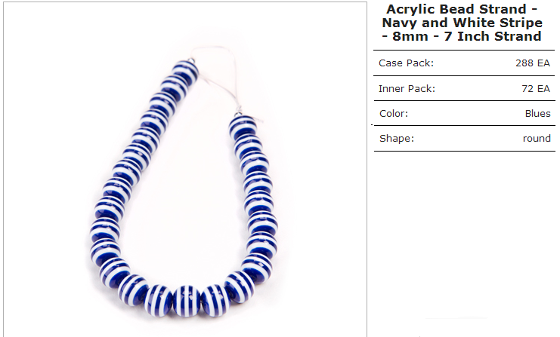Click the Shape label
Viewport: 560px width, 337px height.
[x=397, y=138]
